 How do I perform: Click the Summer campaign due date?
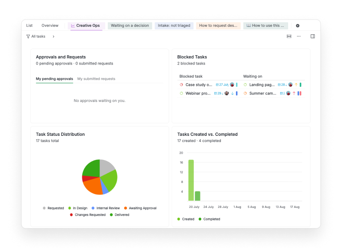[282, 94]
